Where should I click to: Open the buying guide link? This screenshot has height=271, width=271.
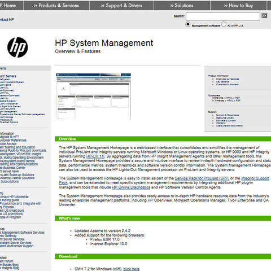10,200
